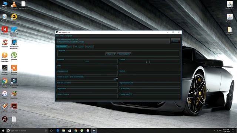237x133 pixels.
Task: Switch to the Key Generator tab
Action: tap(62, 47)
